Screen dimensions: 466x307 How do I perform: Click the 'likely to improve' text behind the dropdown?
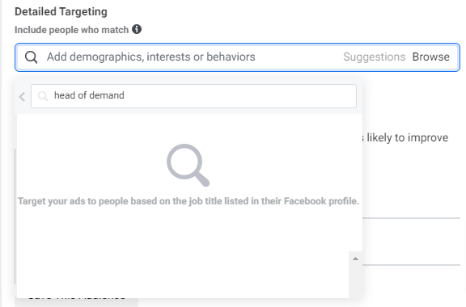click(408, 138)
